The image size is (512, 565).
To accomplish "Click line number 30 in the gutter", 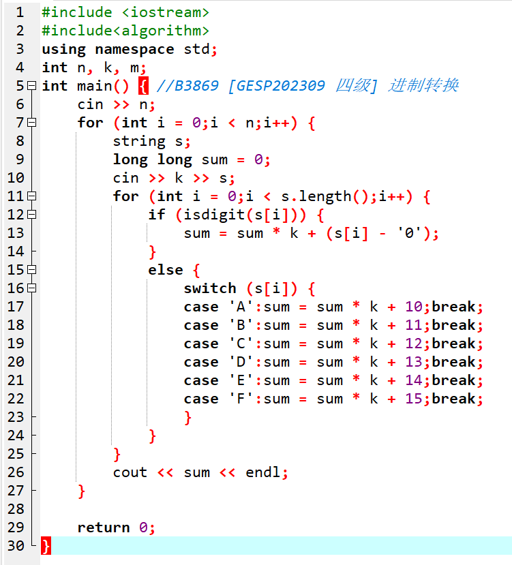I will (15, 546).
